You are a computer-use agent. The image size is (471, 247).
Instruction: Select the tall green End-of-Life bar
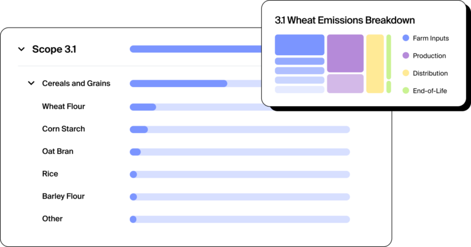(x=389, y=57)
